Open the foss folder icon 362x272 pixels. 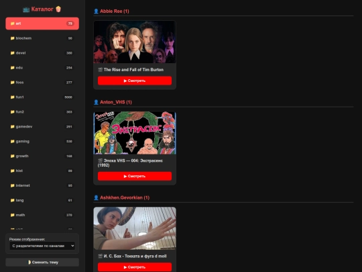coord(13,83)
